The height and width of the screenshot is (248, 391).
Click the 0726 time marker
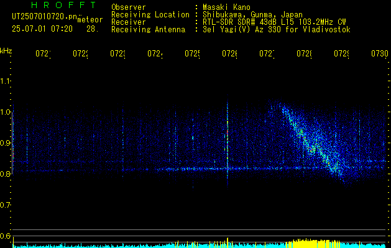tap(229, 53)
